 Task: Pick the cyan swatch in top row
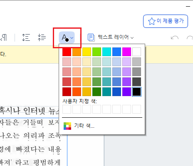pos(106,52)
